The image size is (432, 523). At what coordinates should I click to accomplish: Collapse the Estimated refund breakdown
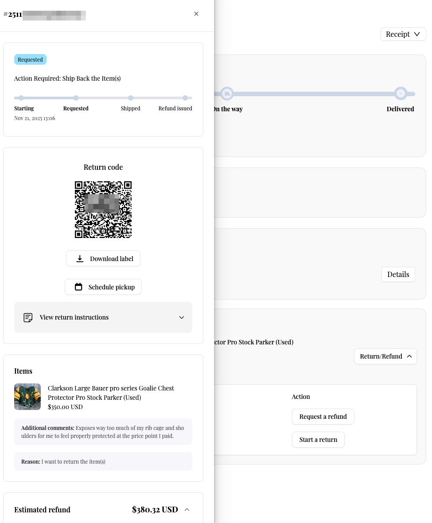pyautogui.click(x=187, y=510)
